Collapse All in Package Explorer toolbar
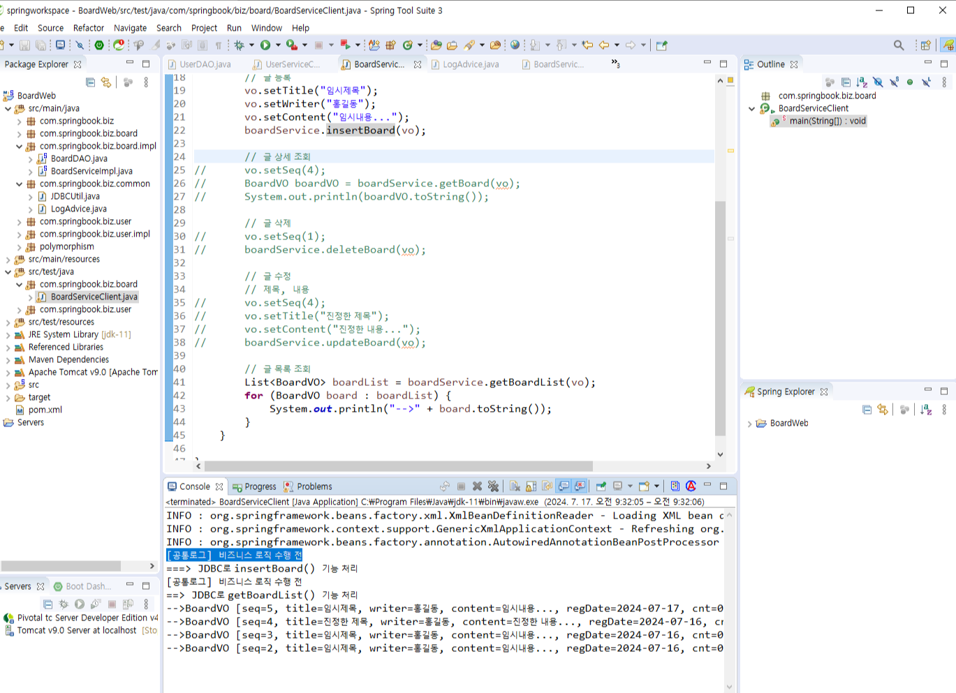 [x=90, y=82]
